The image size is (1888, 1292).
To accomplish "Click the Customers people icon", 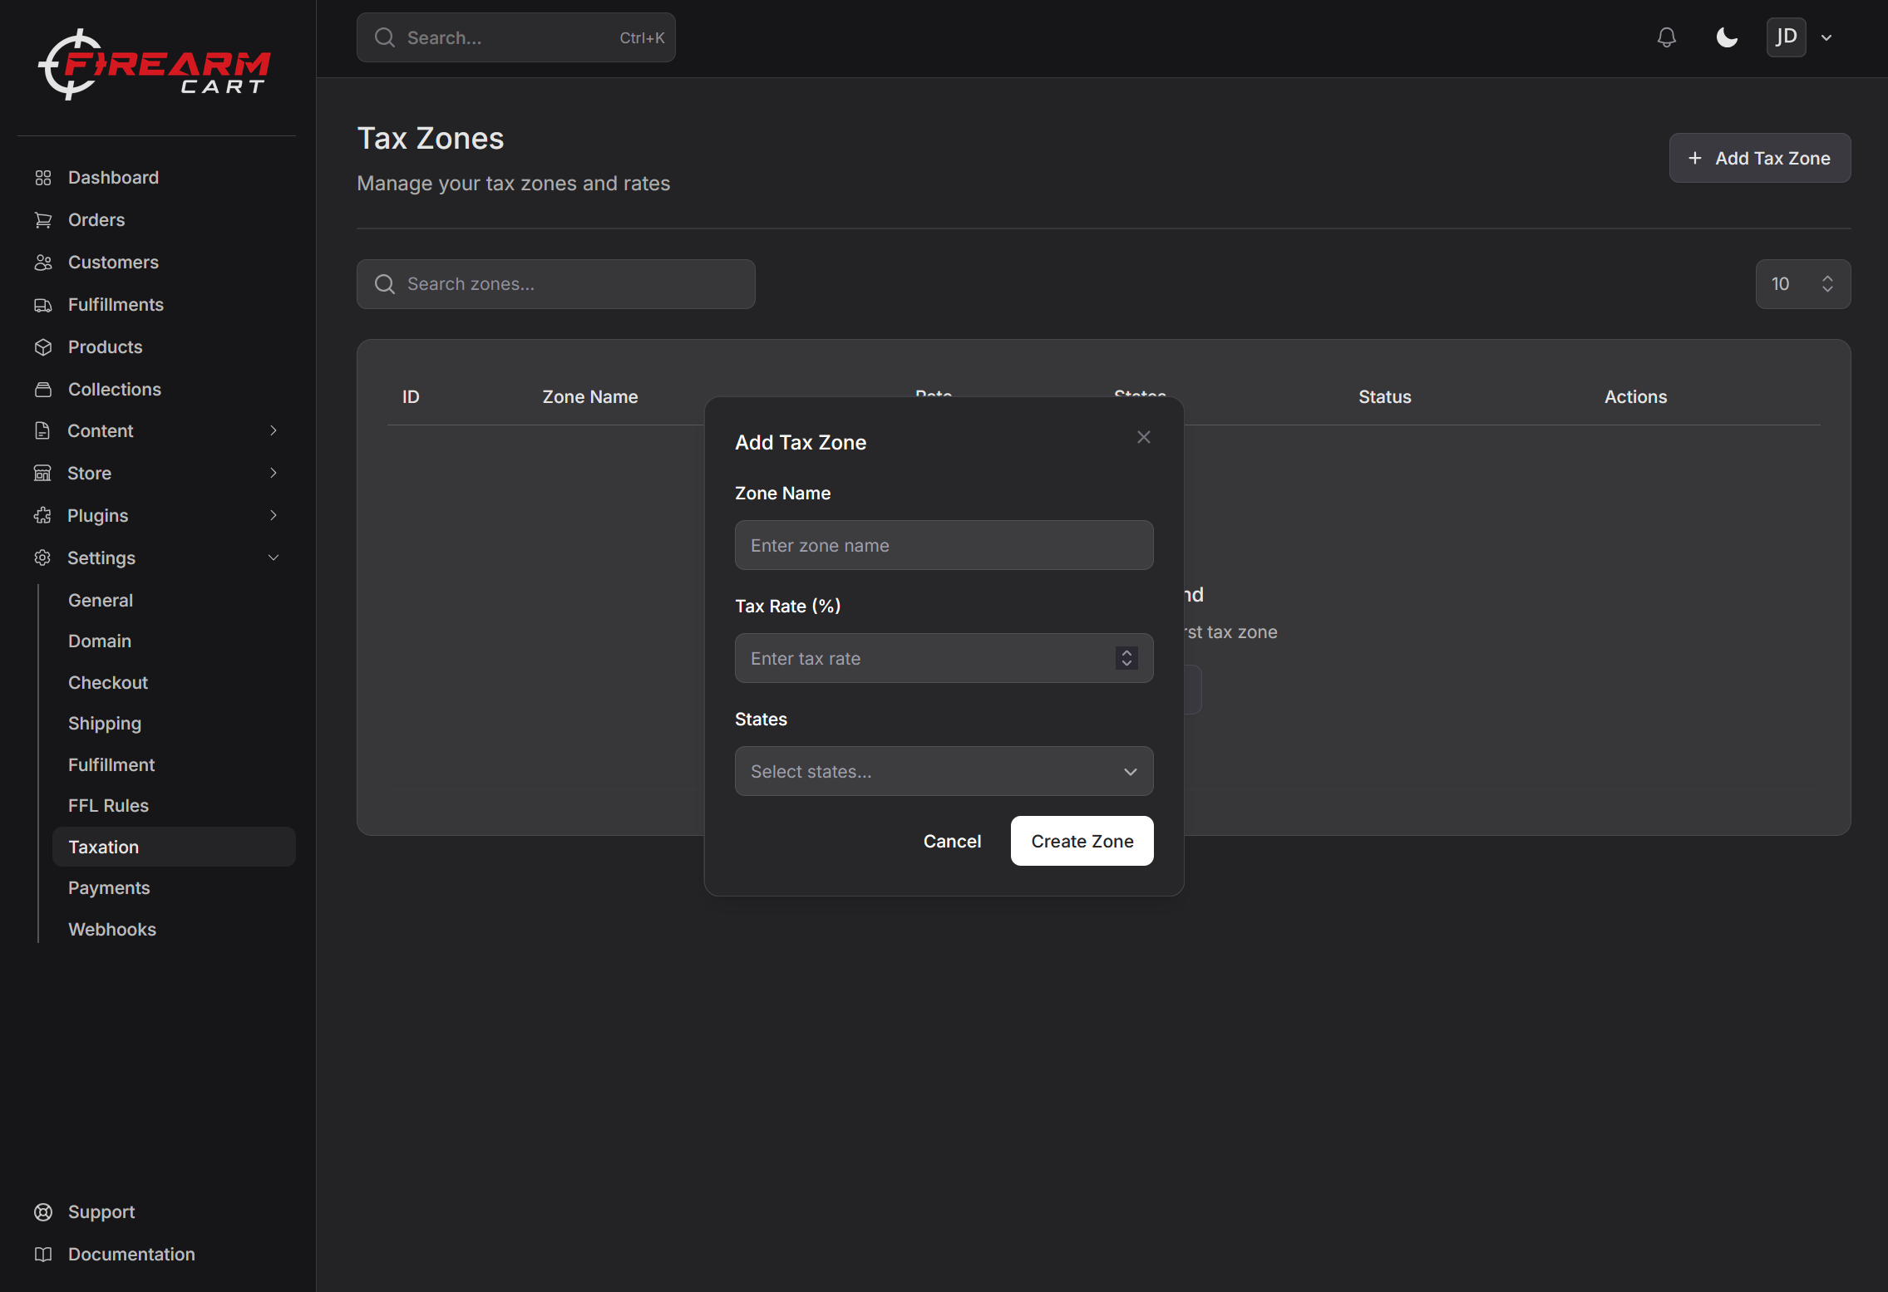I will pyautogui.click(x=43, y=263).
